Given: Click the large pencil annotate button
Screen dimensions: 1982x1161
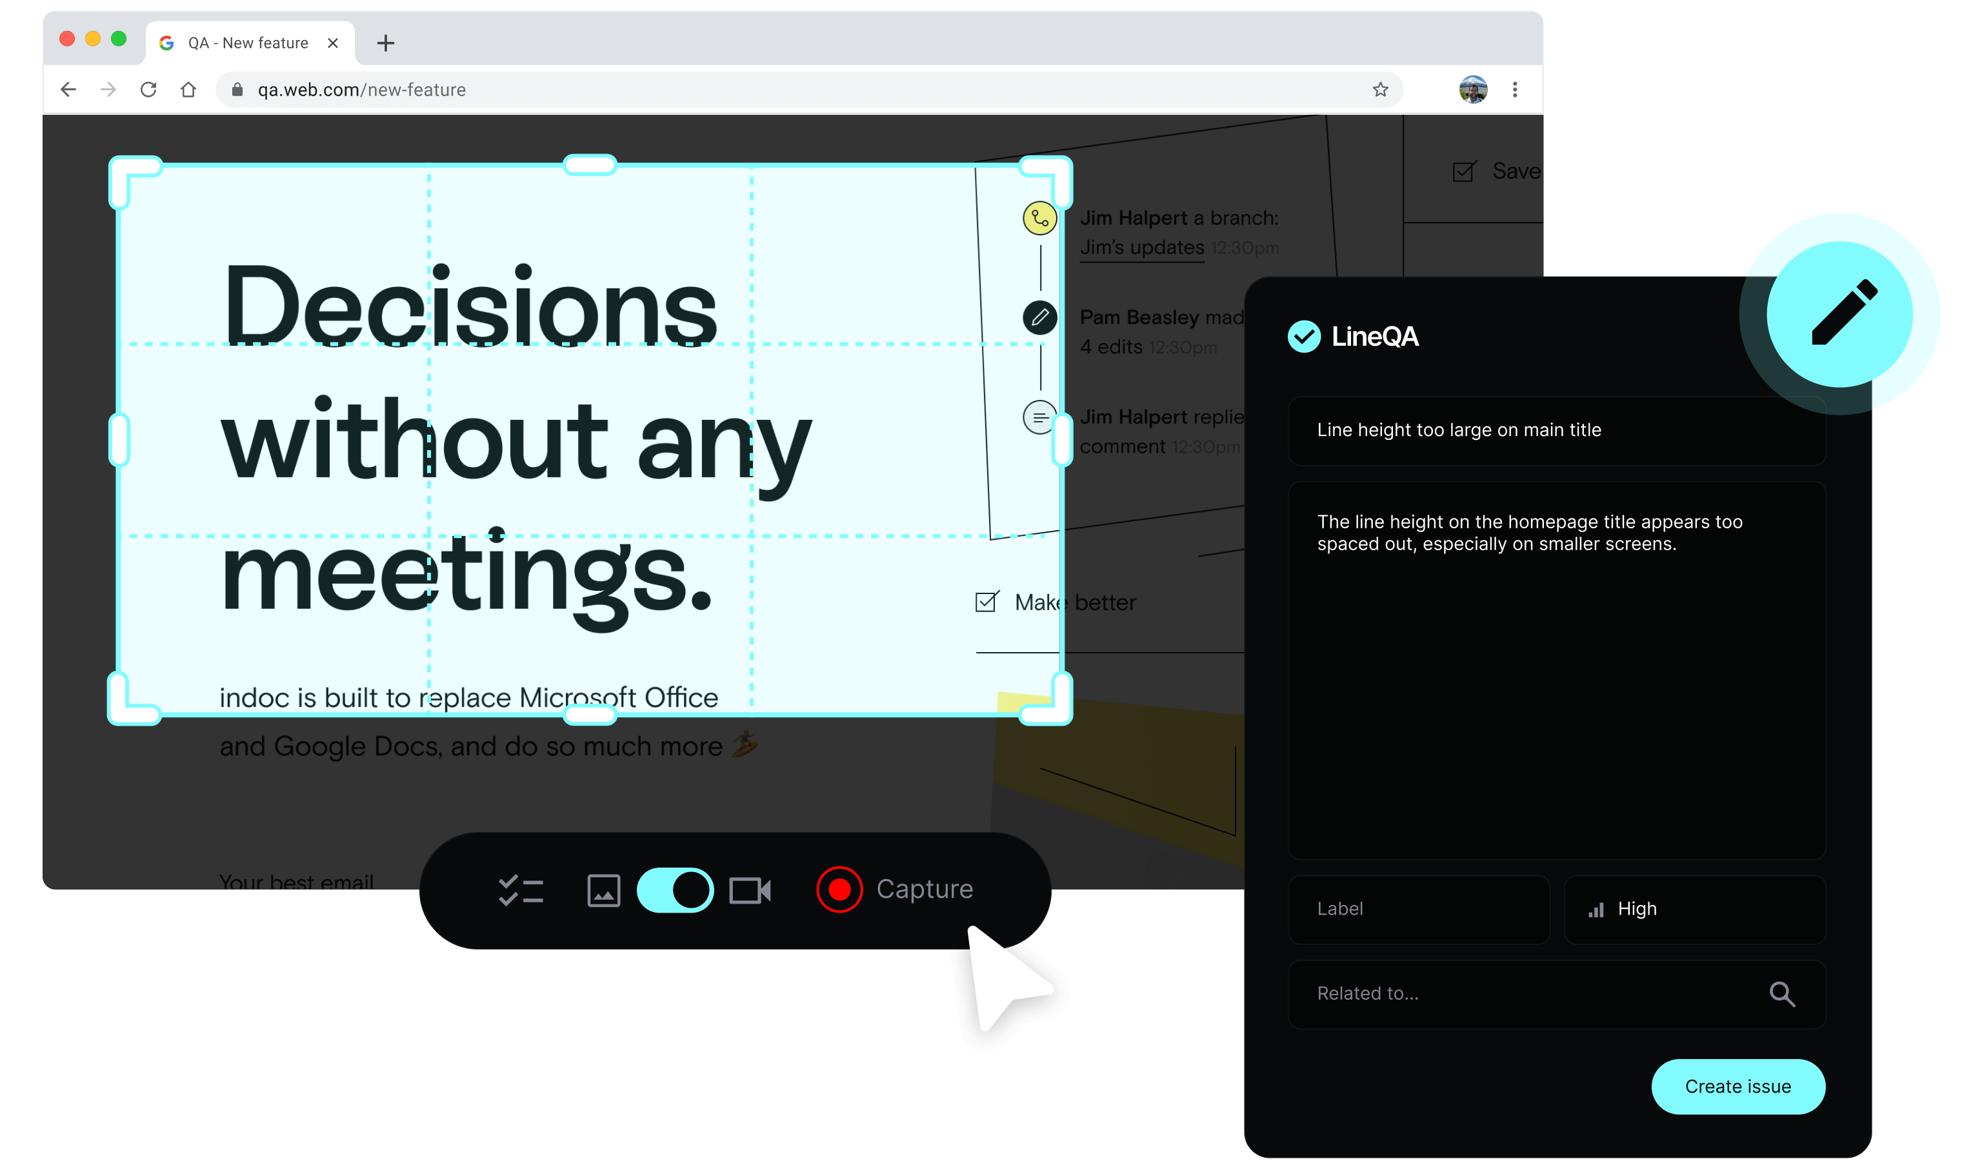Looking at the screenshot, I should click(1841, 313).
